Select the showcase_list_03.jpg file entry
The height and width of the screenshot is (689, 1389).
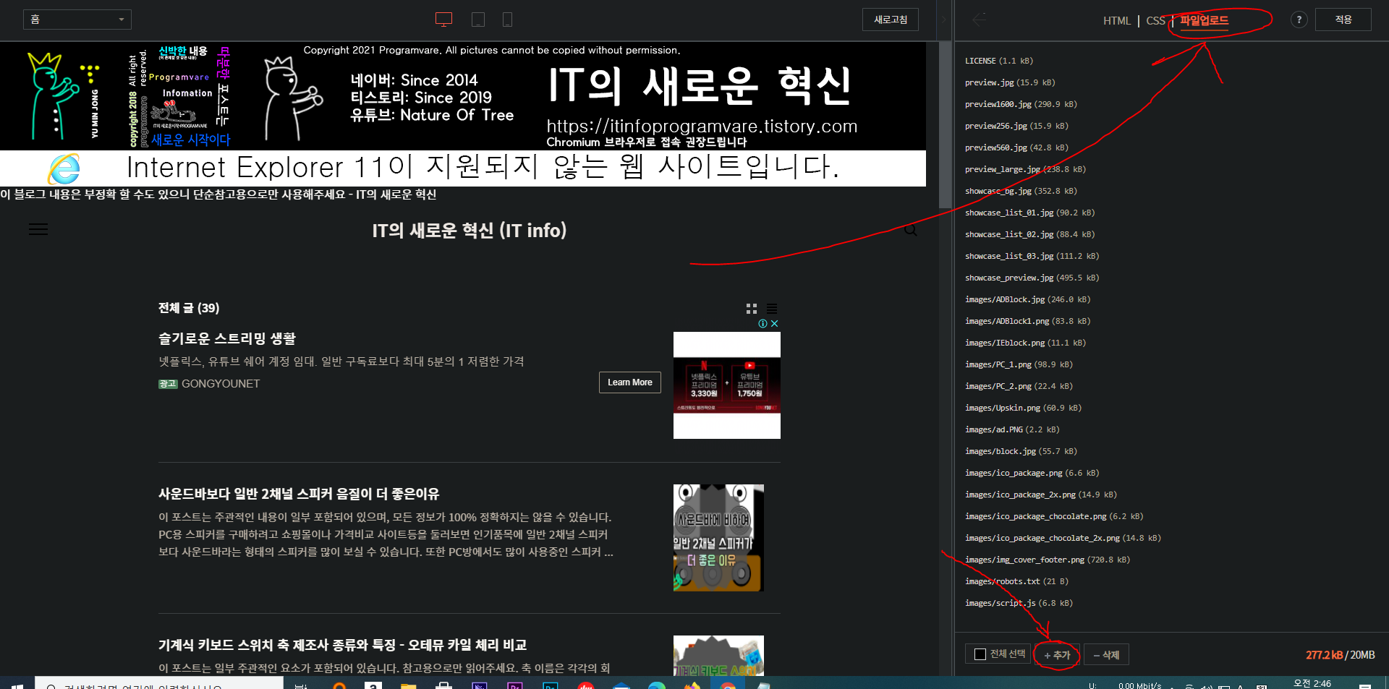click(x=1032, y=256)
